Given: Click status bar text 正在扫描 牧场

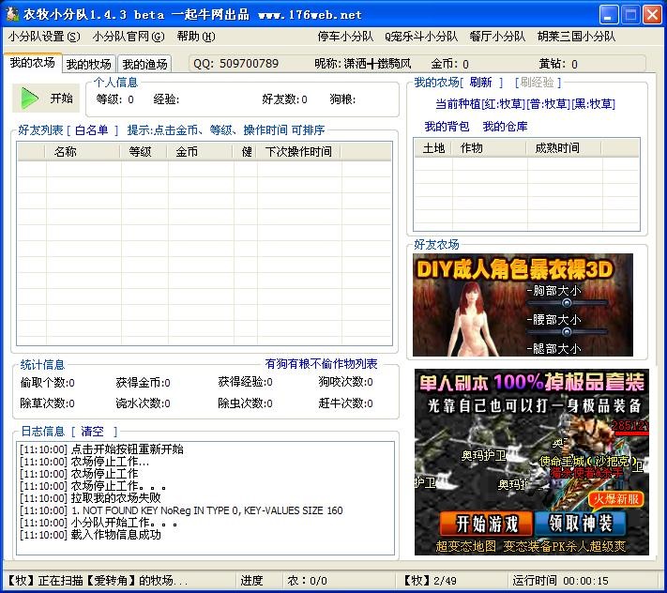Looking at the screenshot, I should [97, 580].
